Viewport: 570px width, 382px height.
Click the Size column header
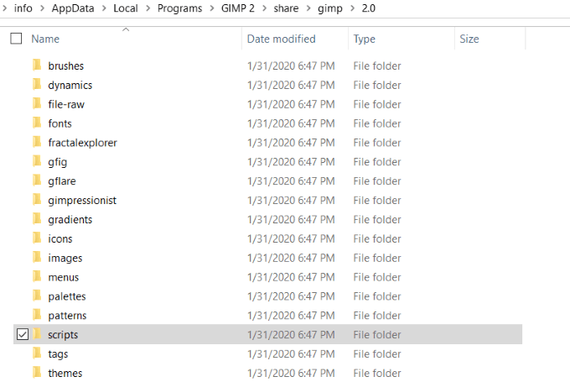coord(469,39)
